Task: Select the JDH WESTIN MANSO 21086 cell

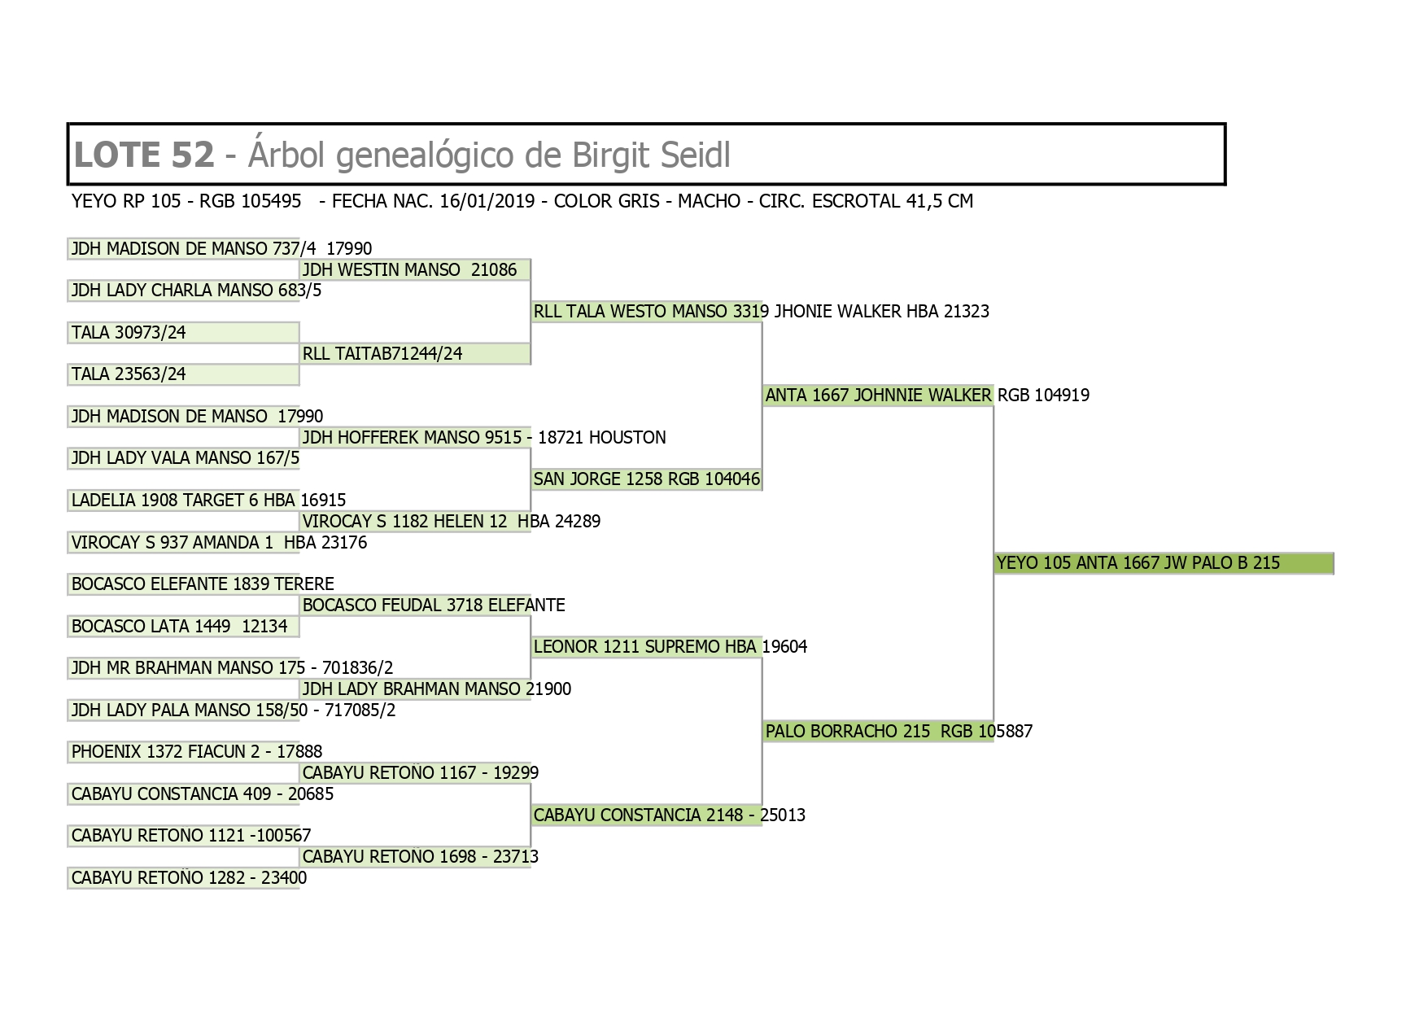Action: pyautogui.click(x=414, y=270)
